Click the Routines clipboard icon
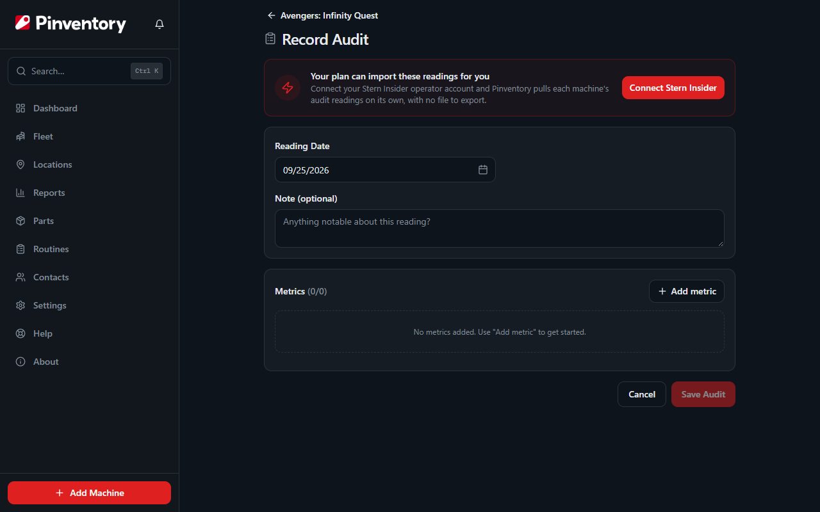 (20, 249)
